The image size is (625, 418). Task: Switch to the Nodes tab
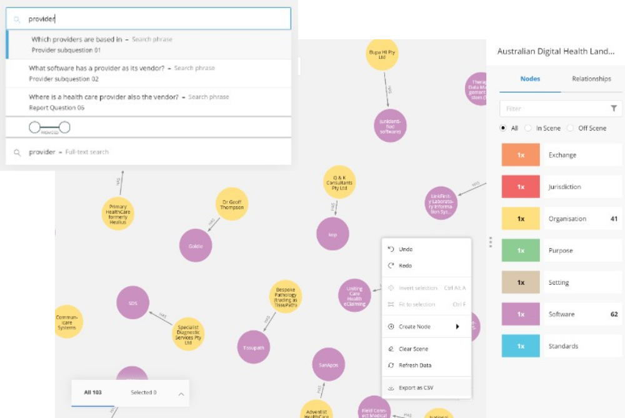pyautogui.click(x=530, y=79)
